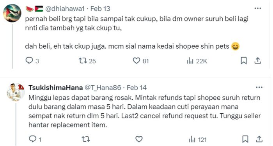View analytics showing 22K views
273x146 pixels.
pyautogui.click(x=197, y=61)
